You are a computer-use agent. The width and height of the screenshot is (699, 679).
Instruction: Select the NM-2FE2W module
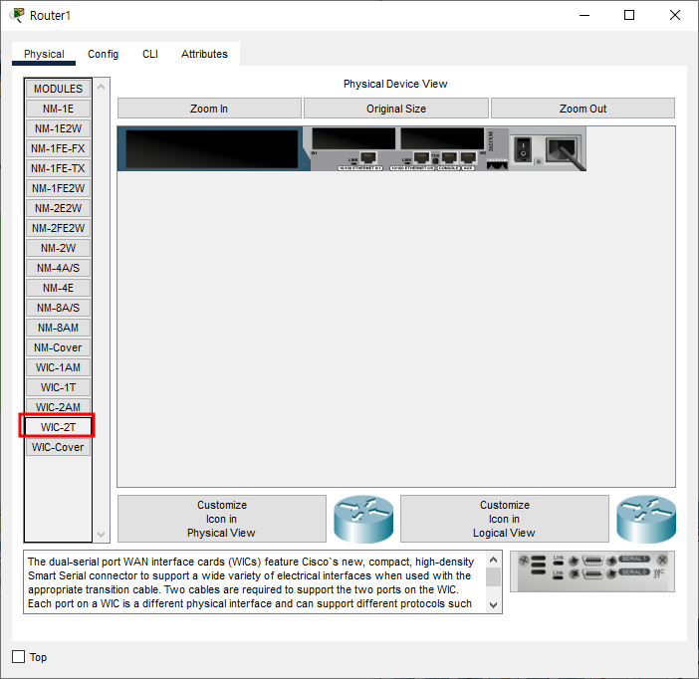[x=58, y=228]
